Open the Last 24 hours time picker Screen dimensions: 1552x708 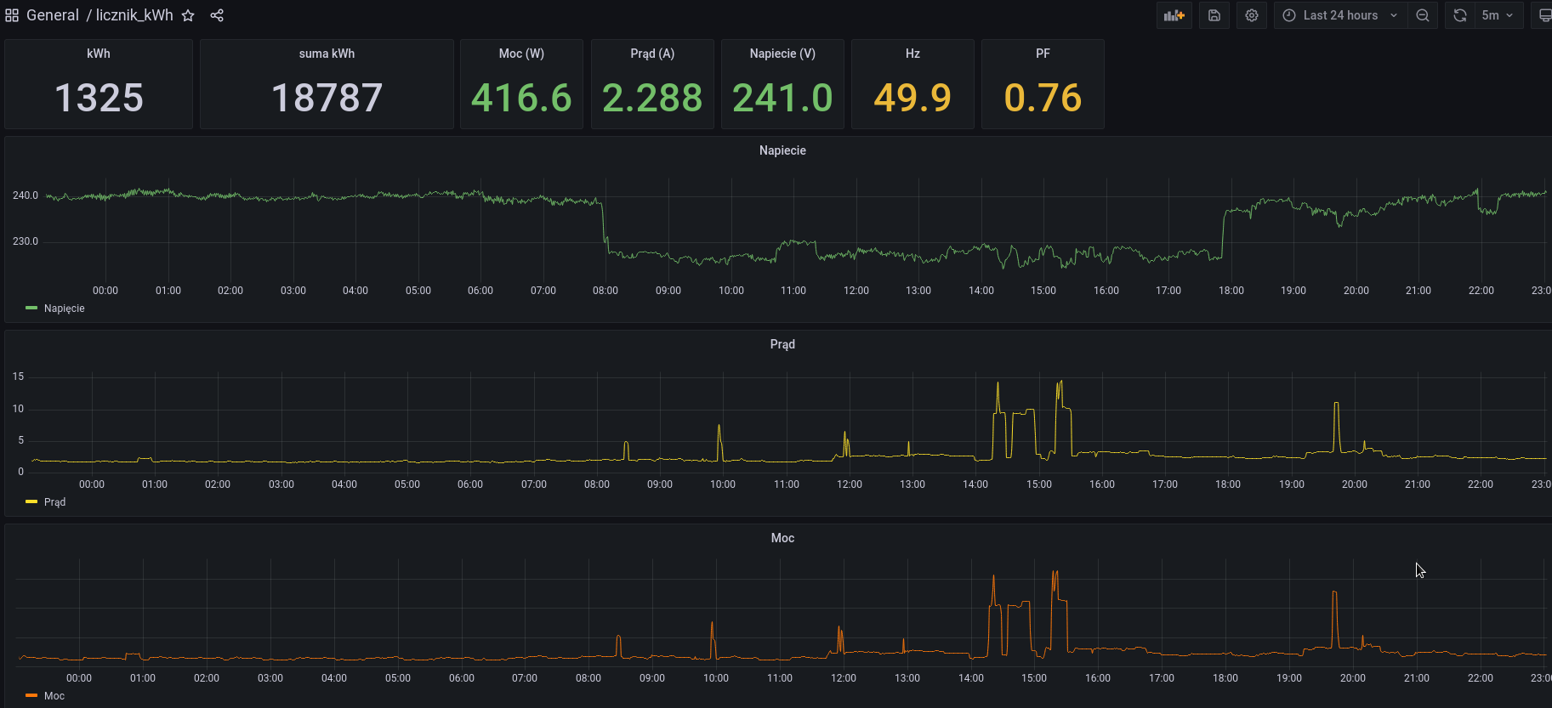(x=1339, y=15)
